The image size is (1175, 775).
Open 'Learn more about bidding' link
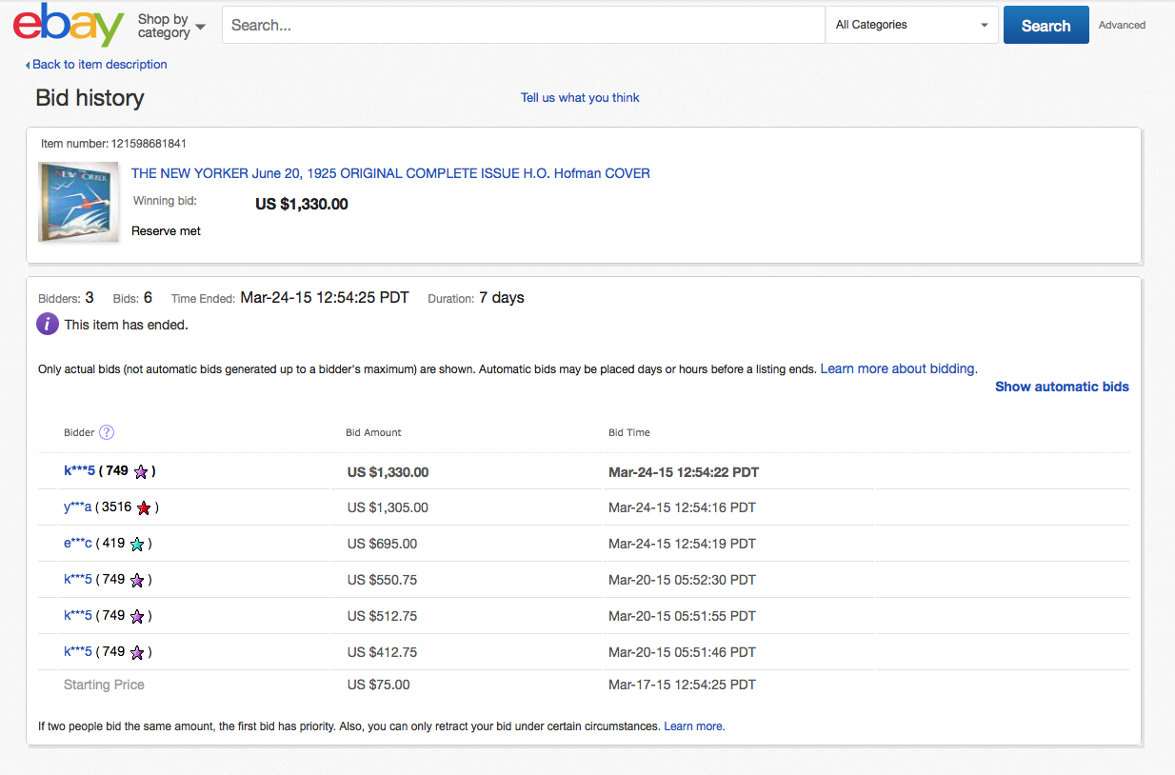[x=898, y=368]
